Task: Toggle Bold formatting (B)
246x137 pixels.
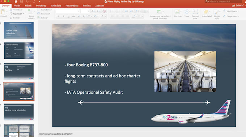Action: pyautogui.click(x=58, y=17)
